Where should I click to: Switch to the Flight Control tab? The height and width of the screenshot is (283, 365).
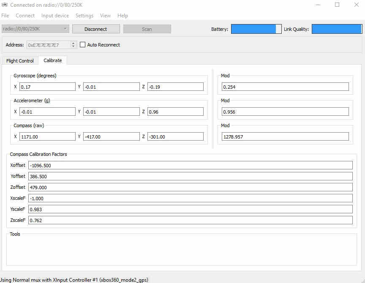[20, 61]
